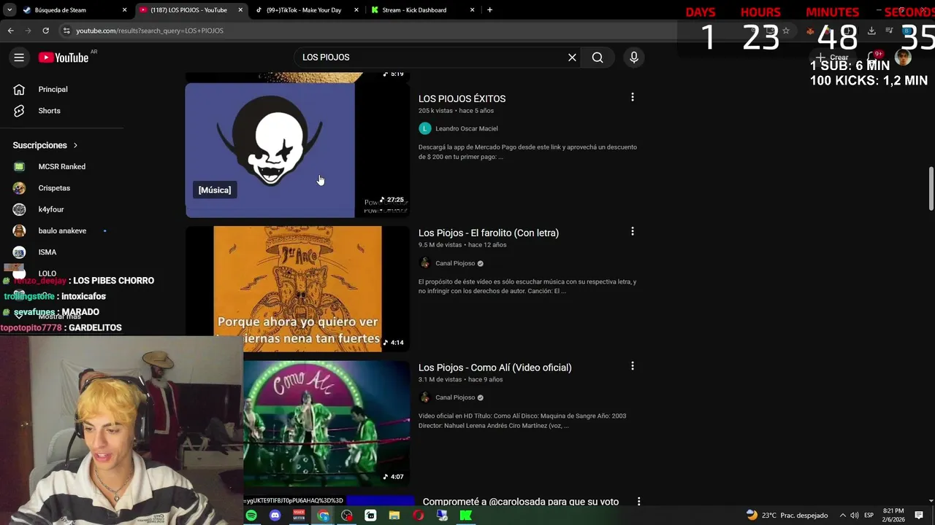Open options for El farolito video

coord(633,231)
